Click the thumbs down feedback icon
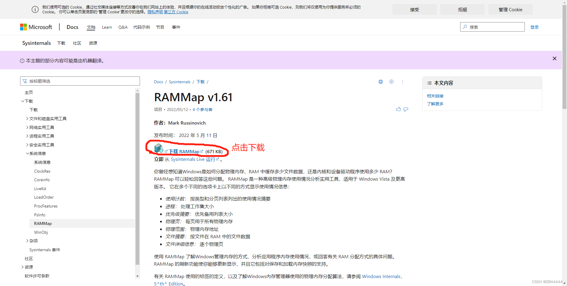Viewport: 567px width, 286px height. [x=406, y=109]
